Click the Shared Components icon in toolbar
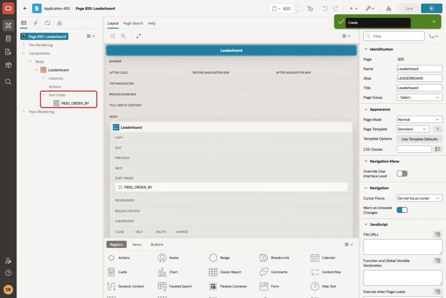Screen dimensions: 446x298 (389, 9)
